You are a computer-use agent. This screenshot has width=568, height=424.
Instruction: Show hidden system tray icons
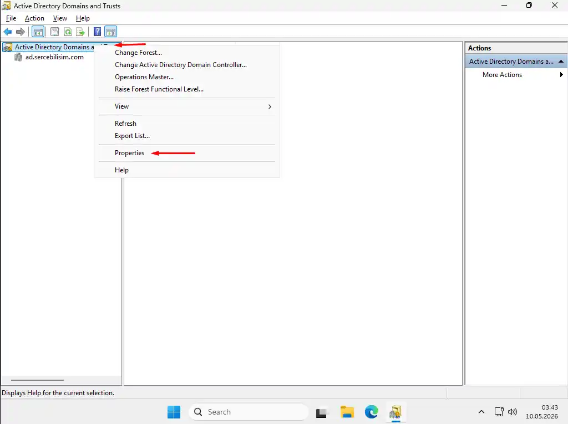click(x=481, y=412)
